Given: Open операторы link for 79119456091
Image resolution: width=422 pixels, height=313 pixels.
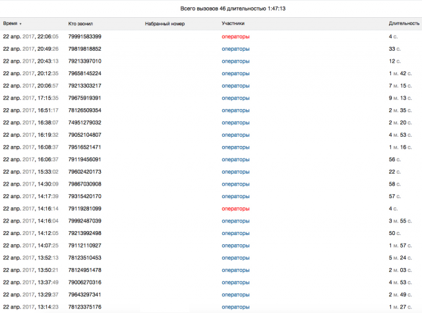Looking at the screenshot, I should coord(235,160).
